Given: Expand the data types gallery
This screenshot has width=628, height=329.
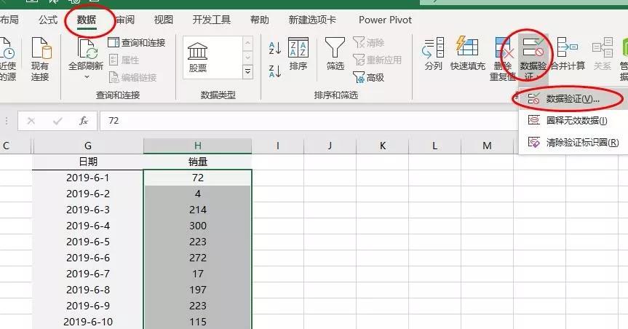Looking at the screenshot, I should tap(248, 72).
